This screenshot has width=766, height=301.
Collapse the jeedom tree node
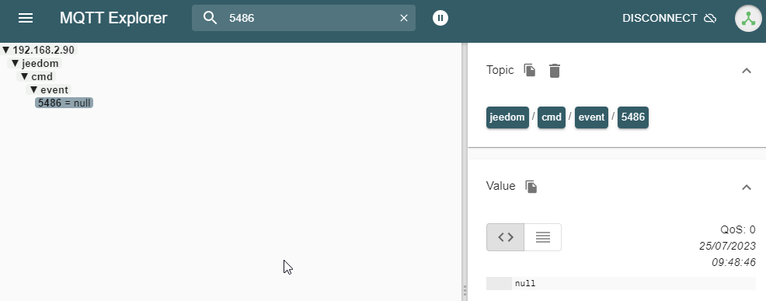[x=15, y=63]
